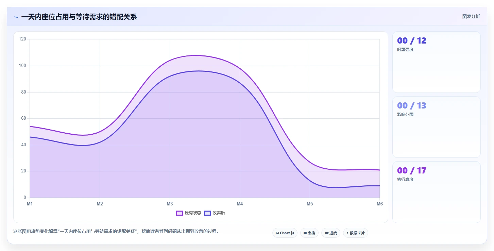Screen dimensions: 494x251
Task: Click the title 一天内座位占用与等待需求的错配关系
Action: point(79,17)
